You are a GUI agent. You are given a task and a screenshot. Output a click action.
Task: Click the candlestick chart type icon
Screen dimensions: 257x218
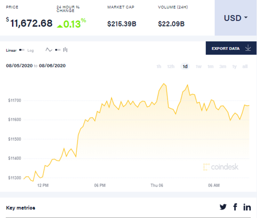pyautogui.click(x=65, y=50)
